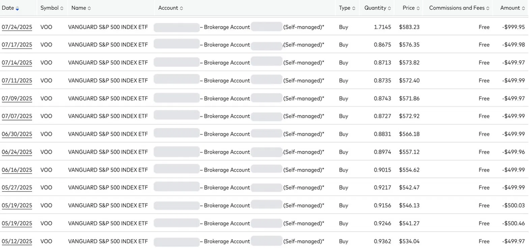
Task: Click Brokerage Account text in 07/09/2025 row
Action: click(x=227, y=98)
